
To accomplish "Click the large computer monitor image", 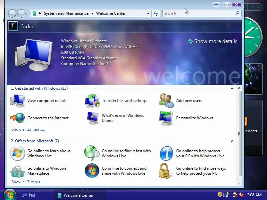I will coord(34,55).
